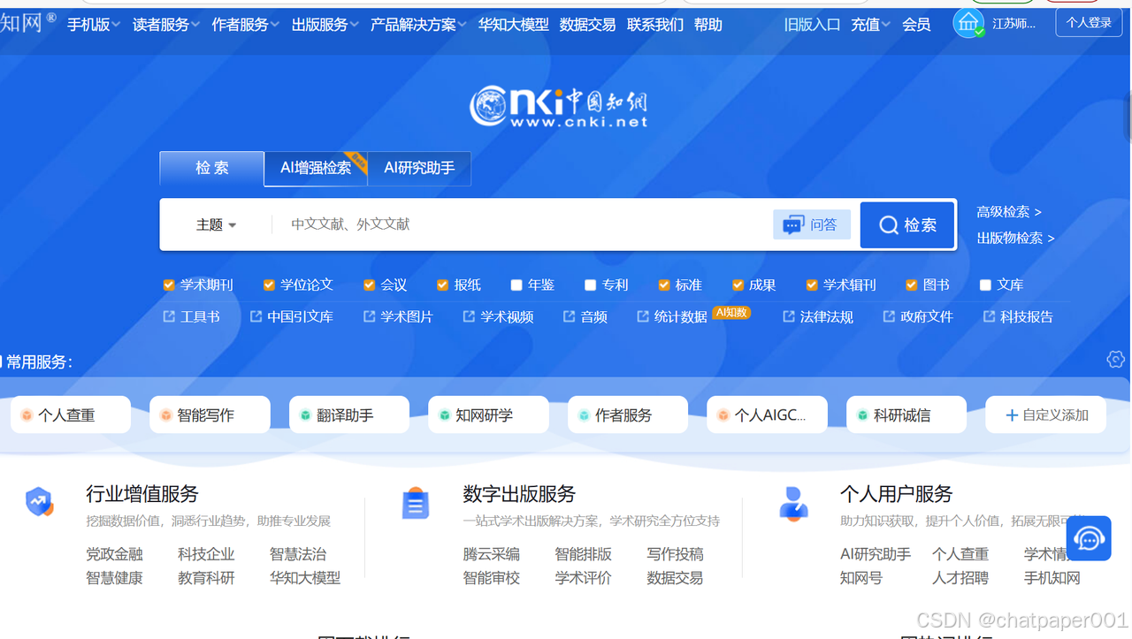Screen dimensions: 1132x639
Task: Click the 知网研学 service icon
Action: [444, 415]
